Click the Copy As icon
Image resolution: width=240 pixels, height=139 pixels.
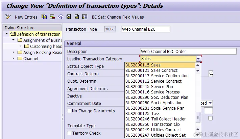tap(44, 17)
